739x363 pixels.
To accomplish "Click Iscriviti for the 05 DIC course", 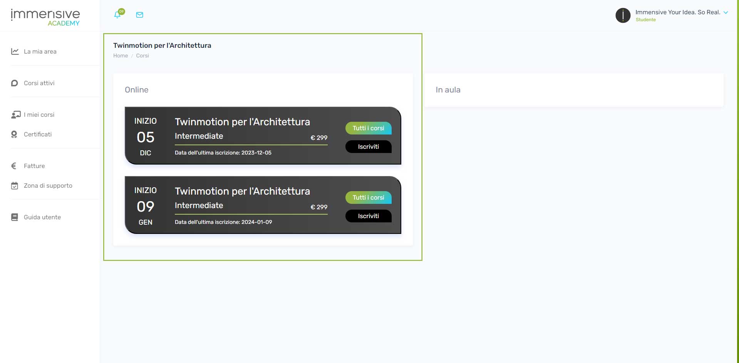I will pos(368,147).
